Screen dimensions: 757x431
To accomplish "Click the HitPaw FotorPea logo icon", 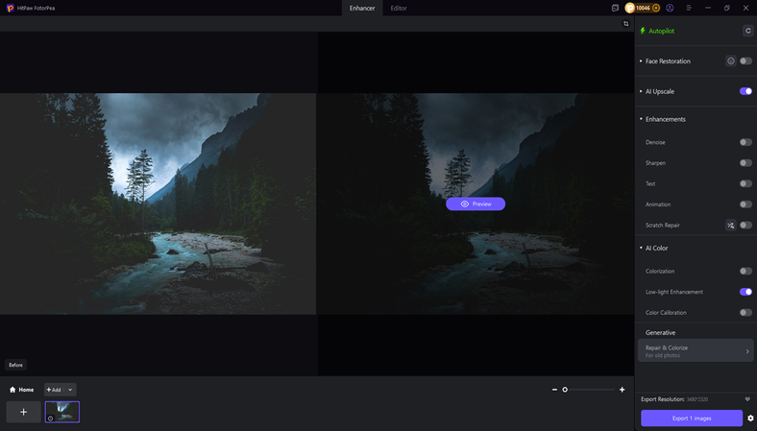I will click(x=10, y=9).
